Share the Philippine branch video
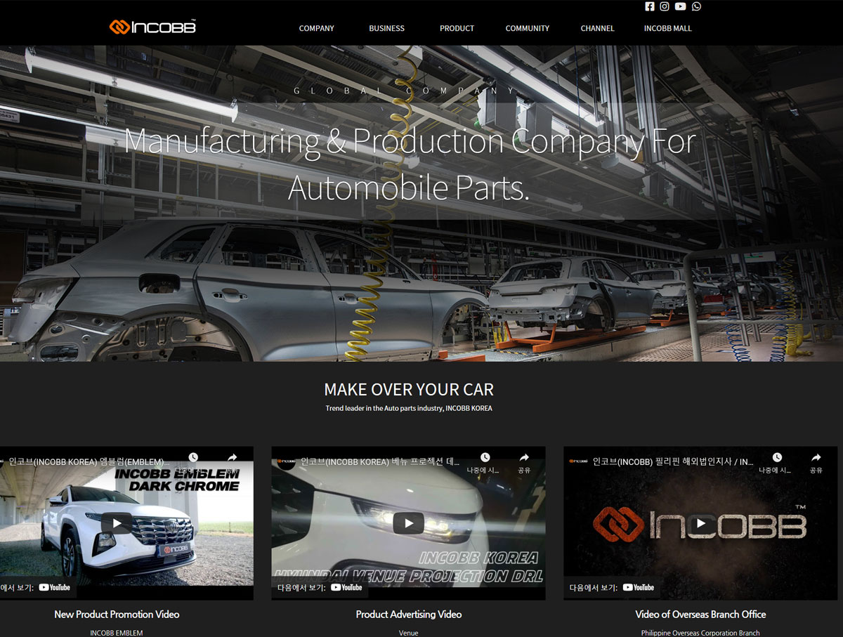The image size is (843, 637). click(x=816, y=464)
